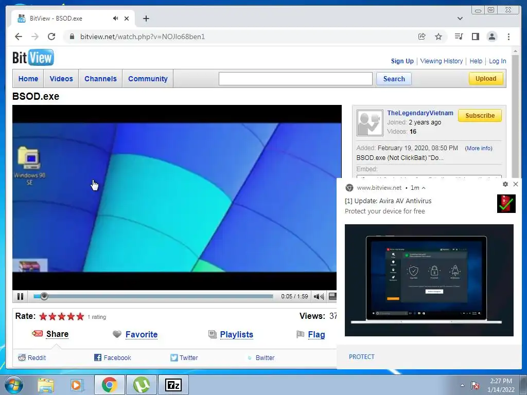Rate video with the first star
The height and width of the screenshot is (395, 527).
click(43, 316)
